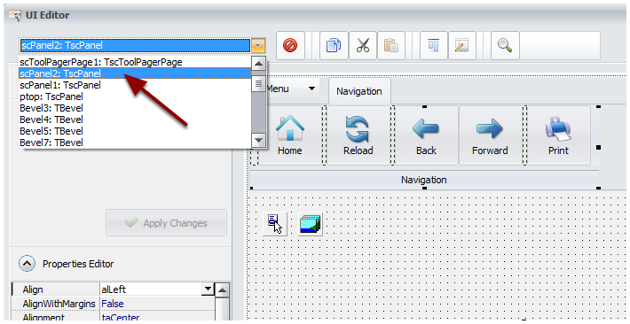Click the Copy toolbar icon
630x324 pixels.
tap(334, 45)
